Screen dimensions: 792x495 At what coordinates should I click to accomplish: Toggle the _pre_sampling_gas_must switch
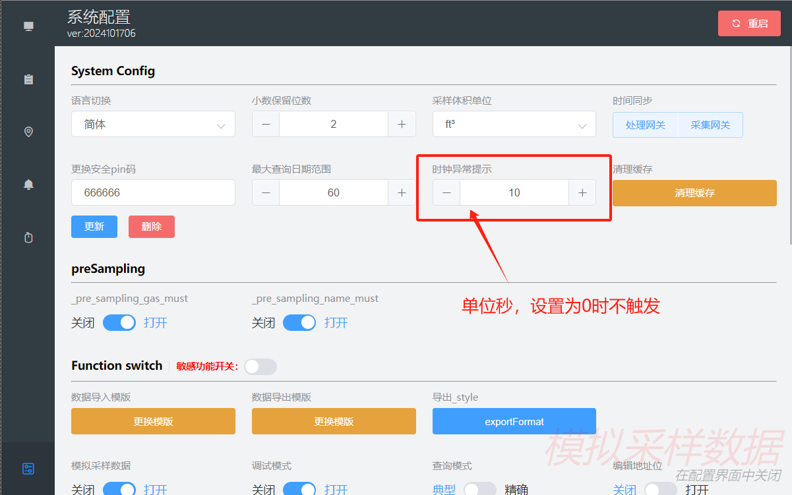(x=119, y=322)
